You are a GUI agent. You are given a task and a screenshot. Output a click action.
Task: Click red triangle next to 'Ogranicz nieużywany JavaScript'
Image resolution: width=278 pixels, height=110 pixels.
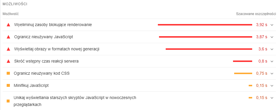click(8, 37)
